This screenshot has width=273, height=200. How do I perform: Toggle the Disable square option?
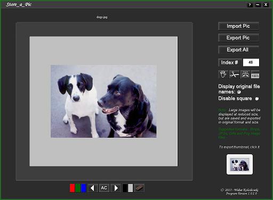pyautogui.click(x=257, y=99)
